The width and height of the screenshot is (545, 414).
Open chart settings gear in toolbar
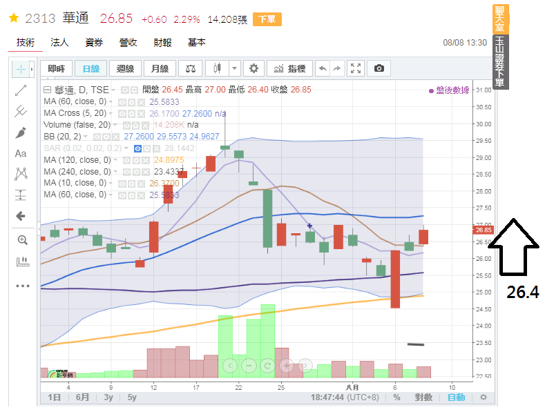(254, 68)
